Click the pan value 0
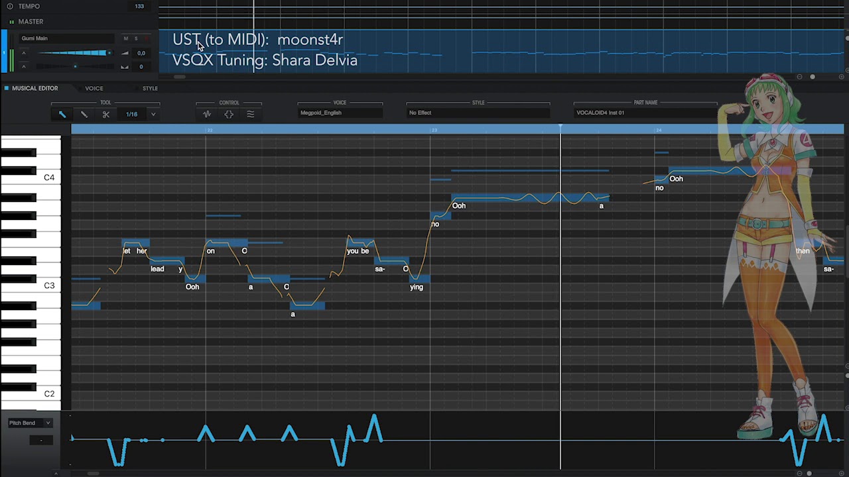 click(141, 67)
